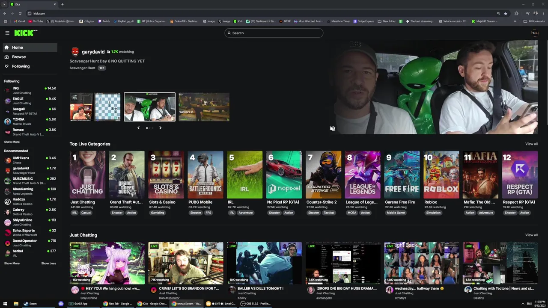
Task: Reload the page in Chrome
Action: click(20, 13)
